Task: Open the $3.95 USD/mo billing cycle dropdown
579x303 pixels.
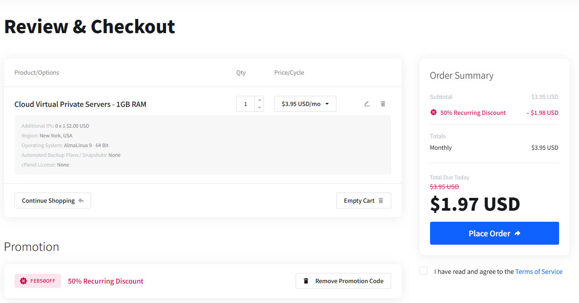Action: [305, 104]
